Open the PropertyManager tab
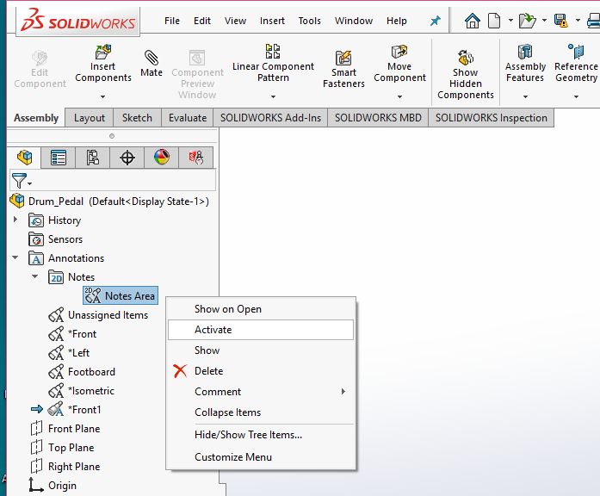The image size is (600, 496). tap(59, 158)
